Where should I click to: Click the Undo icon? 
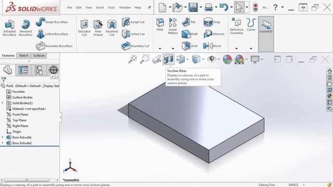(224, 7)
